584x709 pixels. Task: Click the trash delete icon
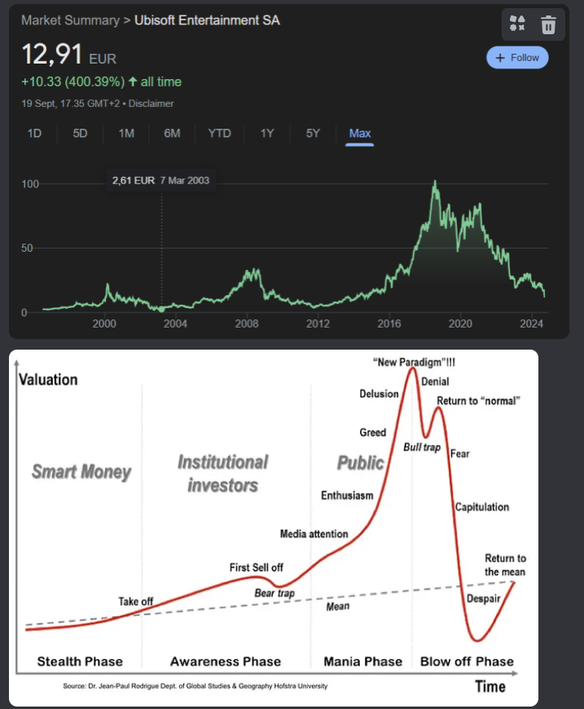point(548,24)
